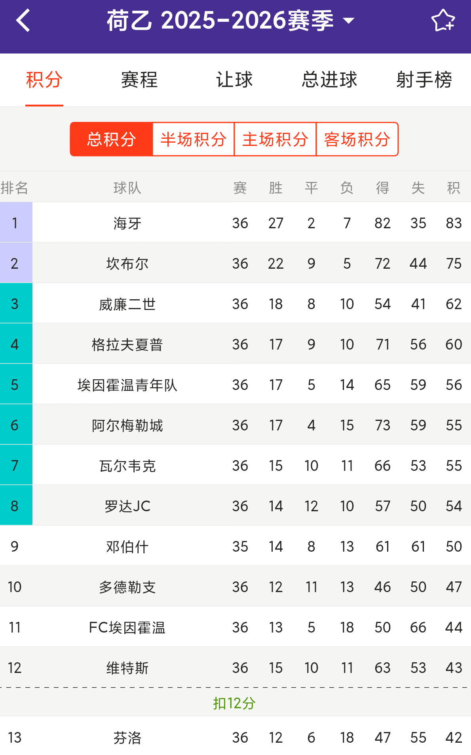Switch to the 让球 tab
Screen dimensions: 471x755
(234, 80)
